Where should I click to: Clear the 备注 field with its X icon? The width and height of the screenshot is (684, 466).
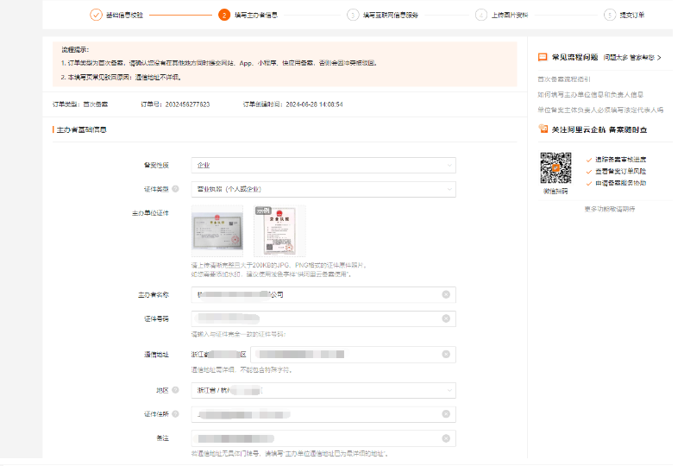click(x=446, y=438)
